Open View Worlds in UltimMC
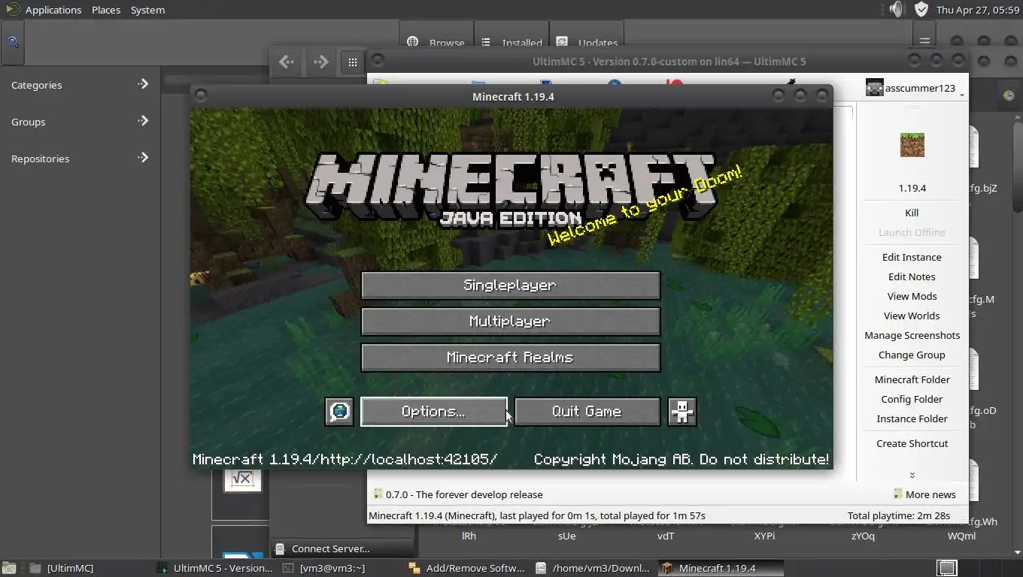1023x577 pixels. pyautogui.click(x=912, y=316)
